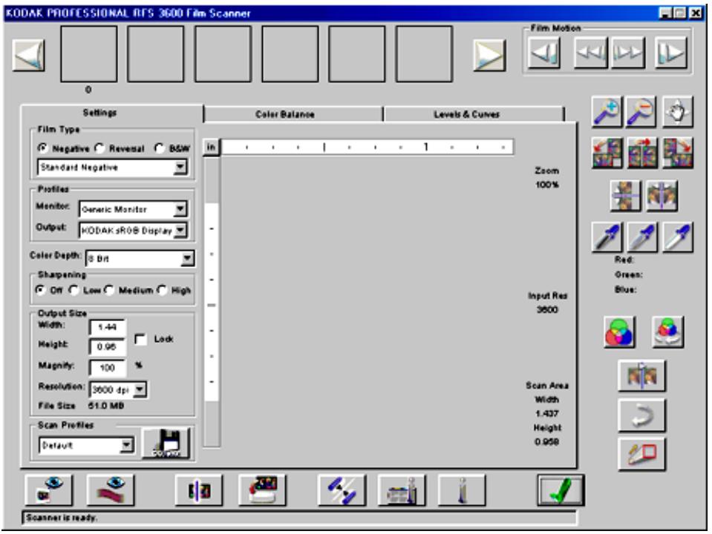Select the zoom in magnifier tool
This screenshot has width=712, height=534.
coord(607,111)
